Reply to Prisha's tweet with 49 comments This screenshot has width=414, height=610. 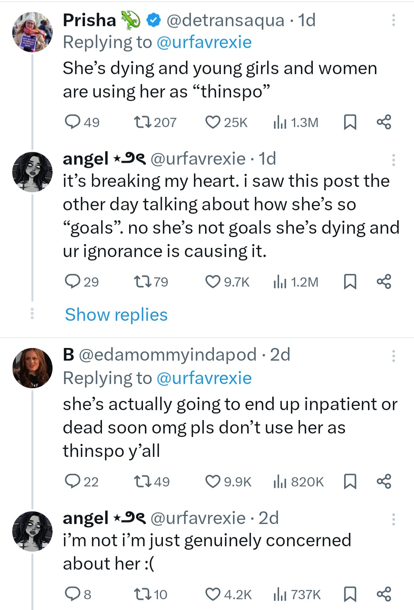(71, 122)
